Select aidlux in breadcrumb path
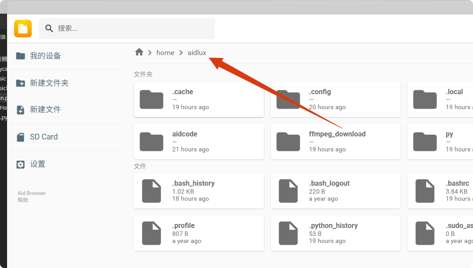The image size is (473, 268). pyautogui.click(x=196, y=53)
